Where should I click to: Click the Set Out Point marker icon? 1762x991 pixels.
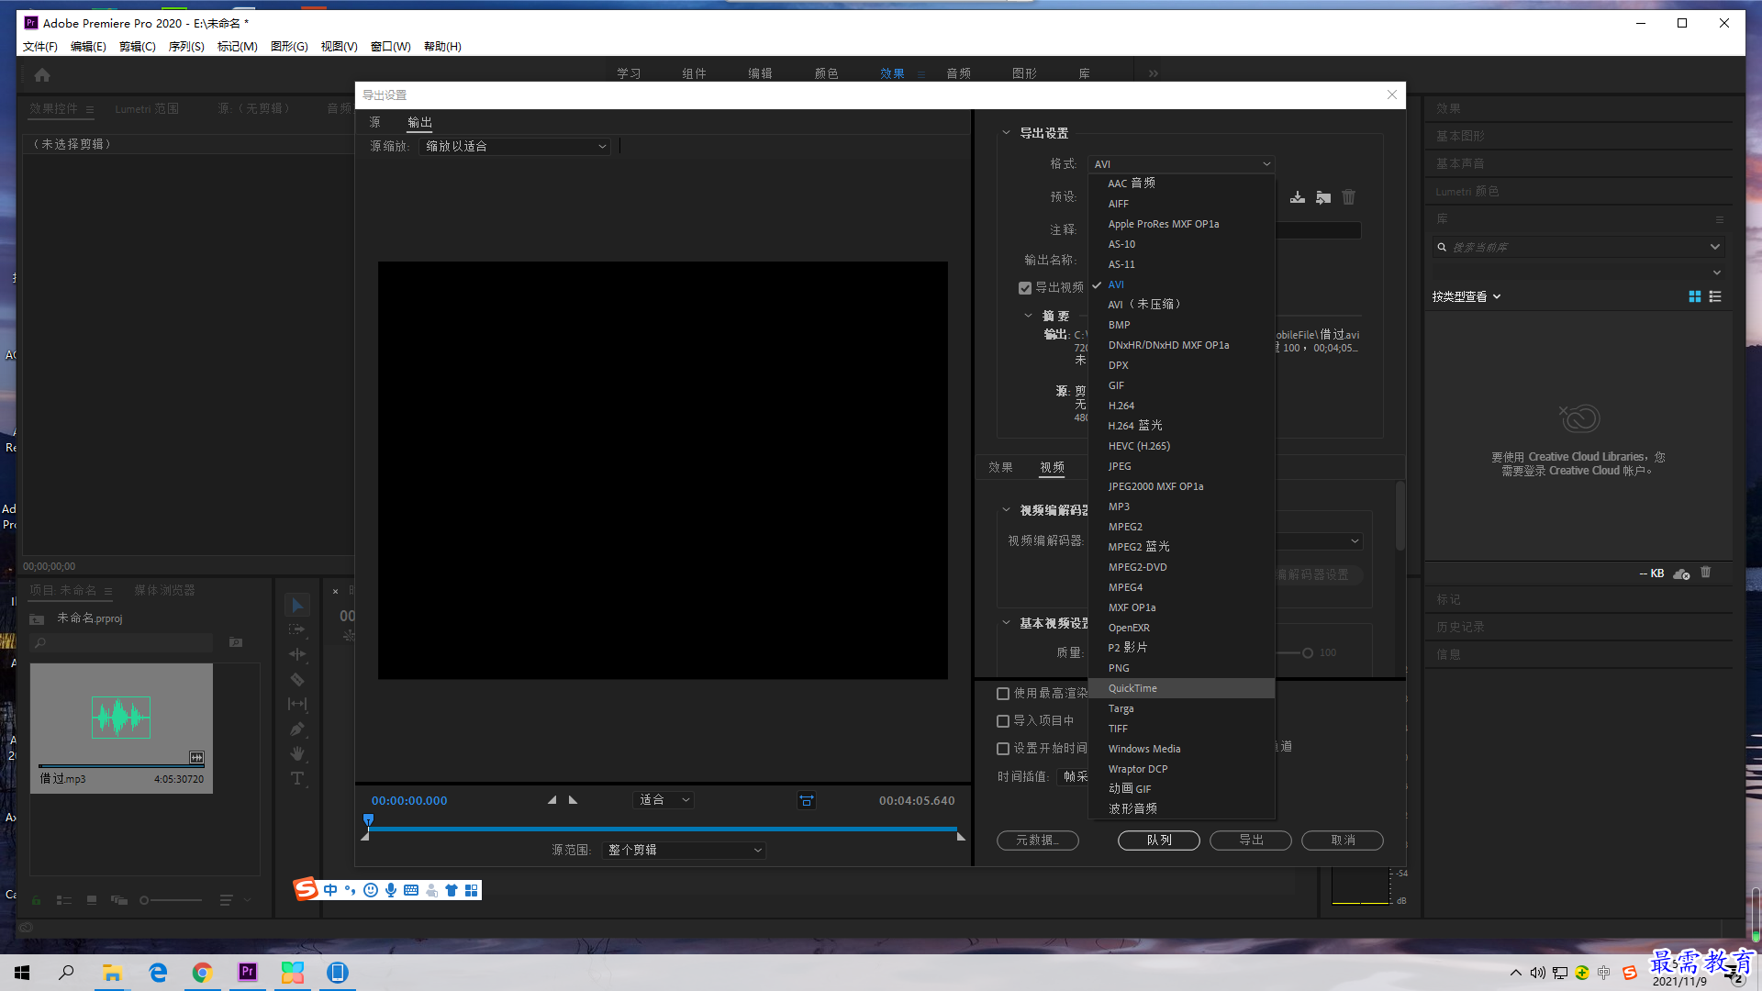pyautogui.click(x=573, y=800)
